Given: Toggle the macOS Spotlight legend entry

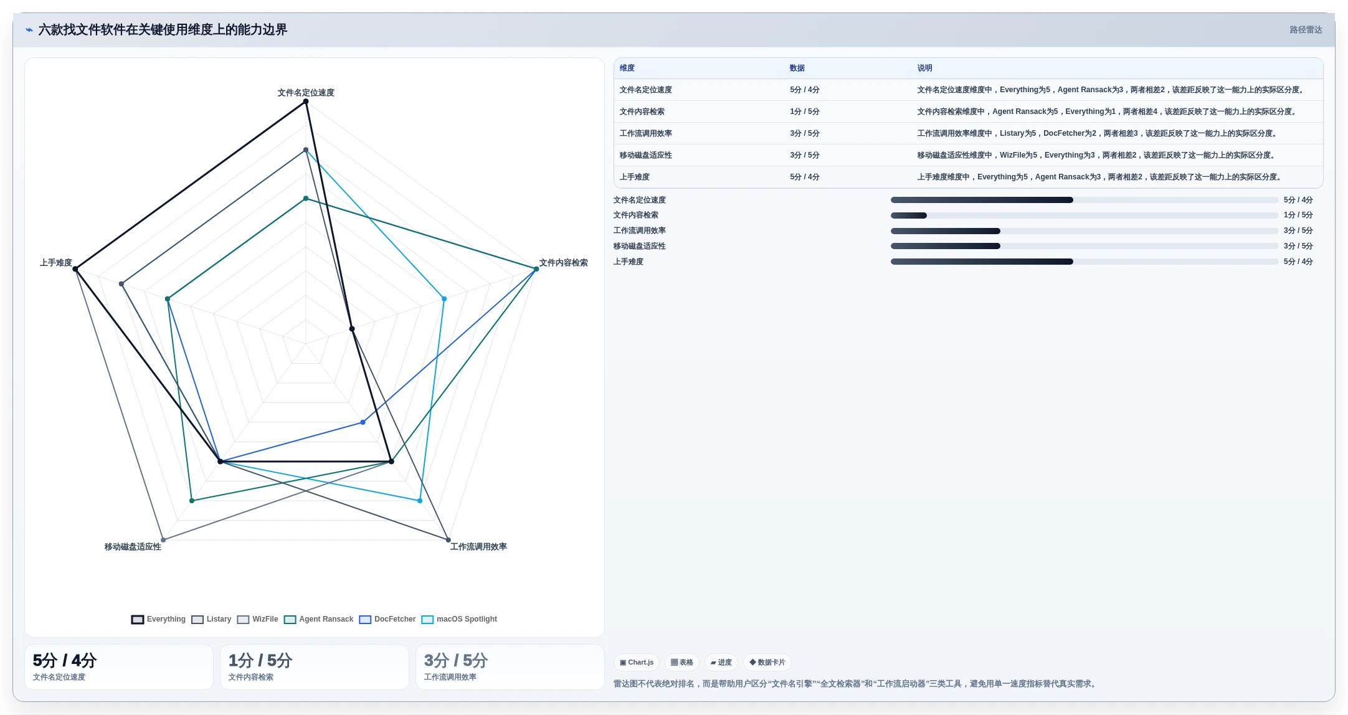Looking at the screenshot, I should point(459,619).
